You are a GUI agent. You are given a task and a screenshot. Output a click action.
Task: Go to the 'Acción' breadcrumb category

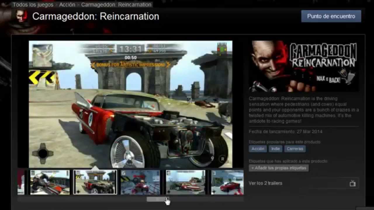(67, 5)
